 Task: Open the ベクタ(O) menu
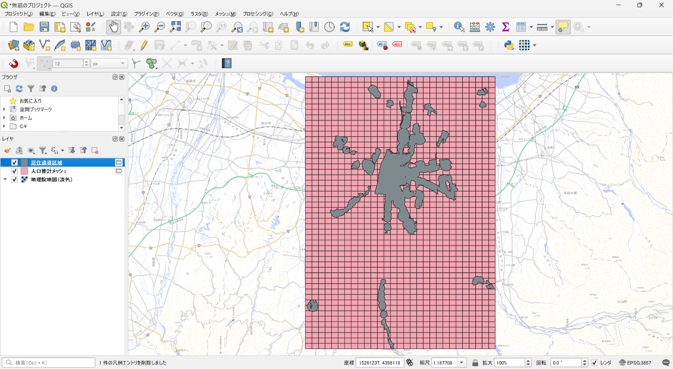[x=174, y=14]
